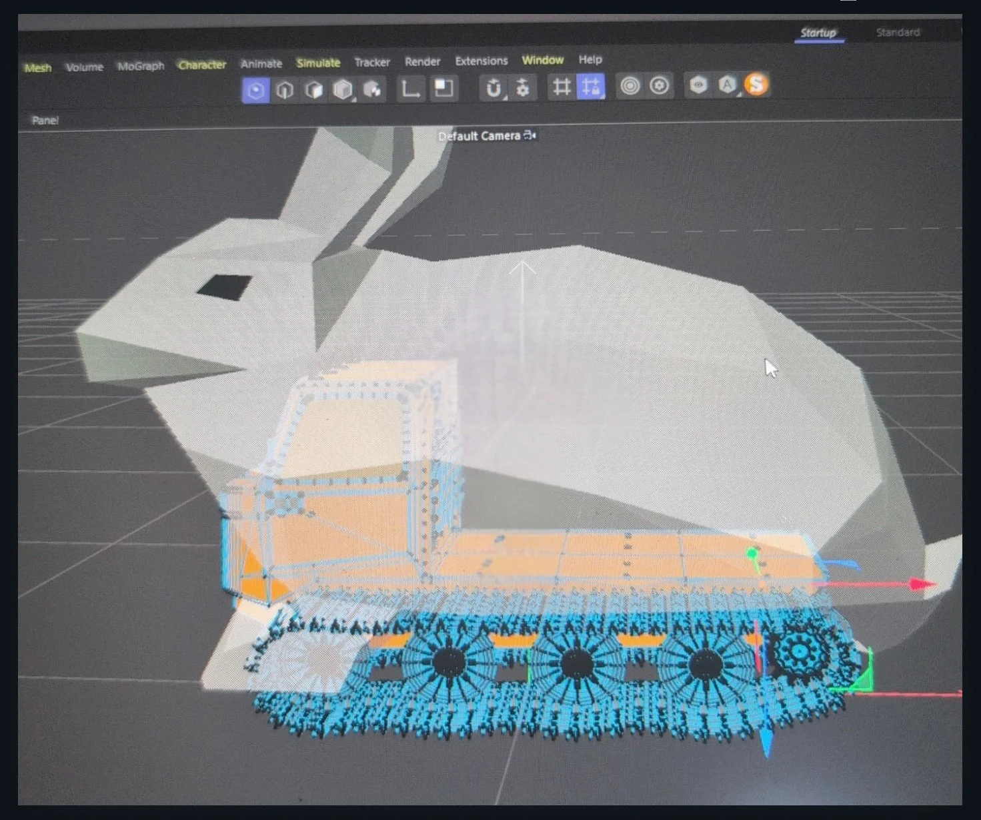Open the Simulate menu

coord(318,62)
